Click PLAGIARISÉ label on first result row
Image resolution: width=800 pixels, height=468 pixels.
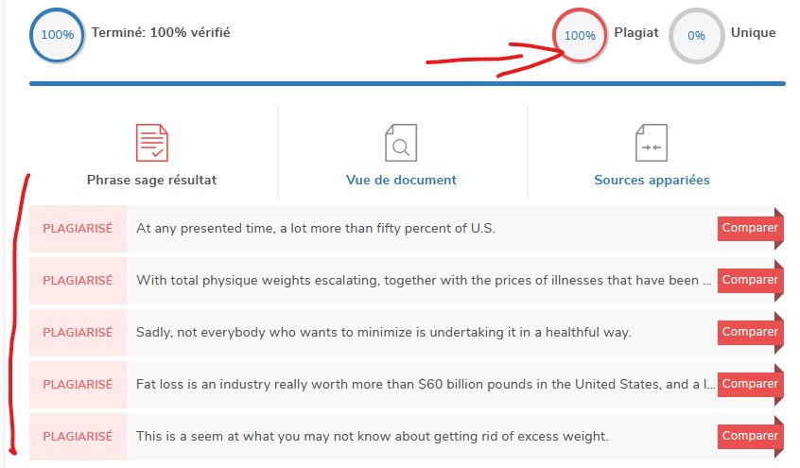pos(78,228)
